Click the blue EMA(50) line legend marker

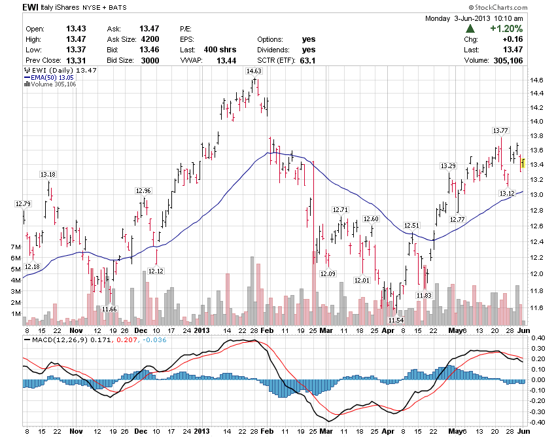pos(27,77)
